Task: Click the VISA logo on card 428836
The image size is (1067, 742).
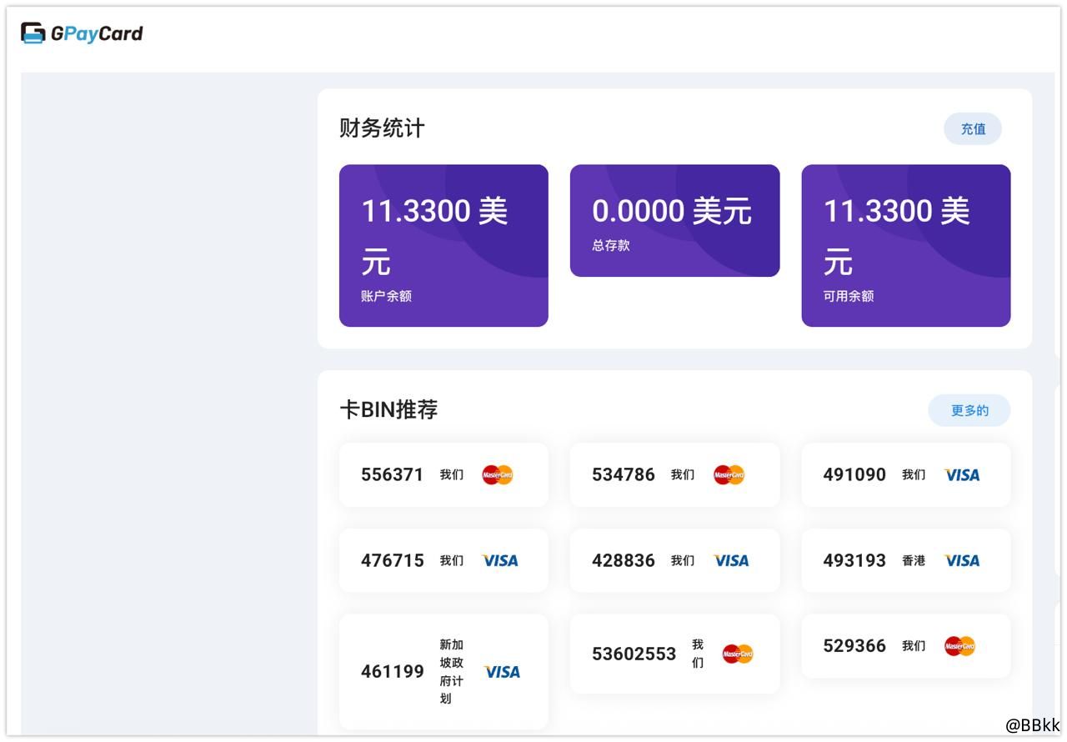Action: pos(731,561)
